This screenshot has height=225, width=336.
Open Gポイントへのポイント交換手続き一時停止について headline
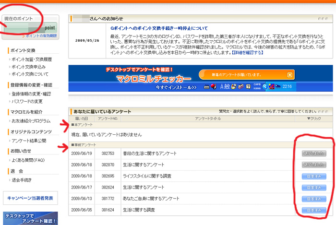(159, 28)
